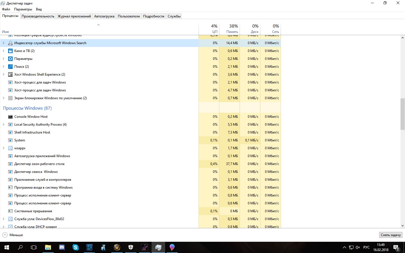Collapse details with the Меньше toggle
This screenshot has width=405, height=253.
pyautogui.click(x=13, y=235)
